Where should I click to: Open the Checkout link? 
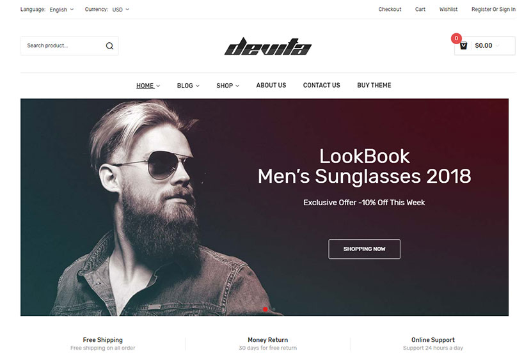pos(390,10)
